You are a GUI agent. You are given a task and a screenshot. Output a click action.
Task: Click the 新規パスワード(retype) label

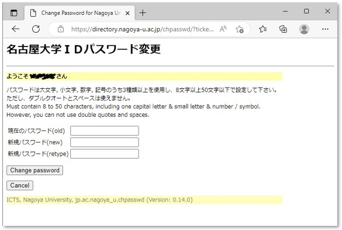coord(38,154)
